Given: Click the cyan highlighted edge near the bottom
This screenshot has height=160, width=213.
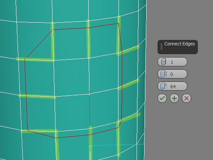Looking at the screenshot, I should (x=116, y=145).
